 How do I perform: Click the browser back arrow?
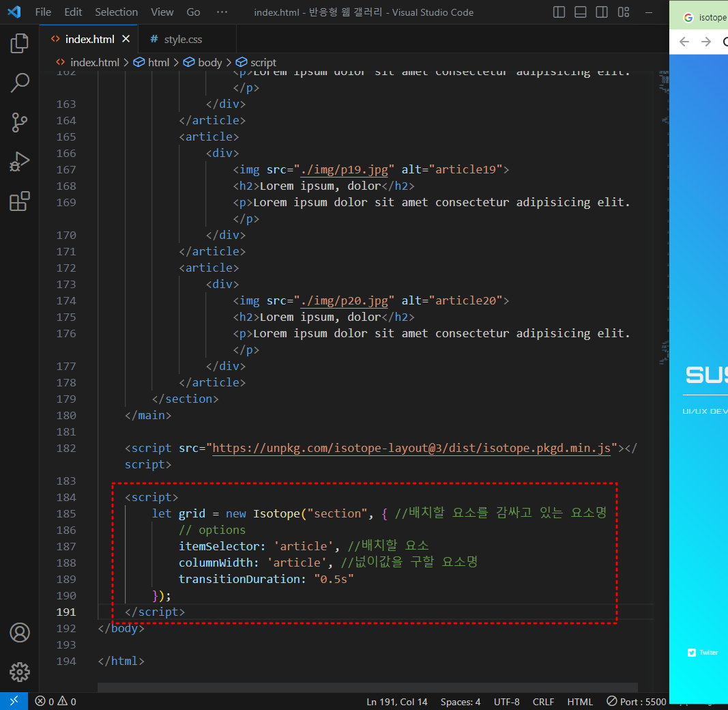[684, 42]
